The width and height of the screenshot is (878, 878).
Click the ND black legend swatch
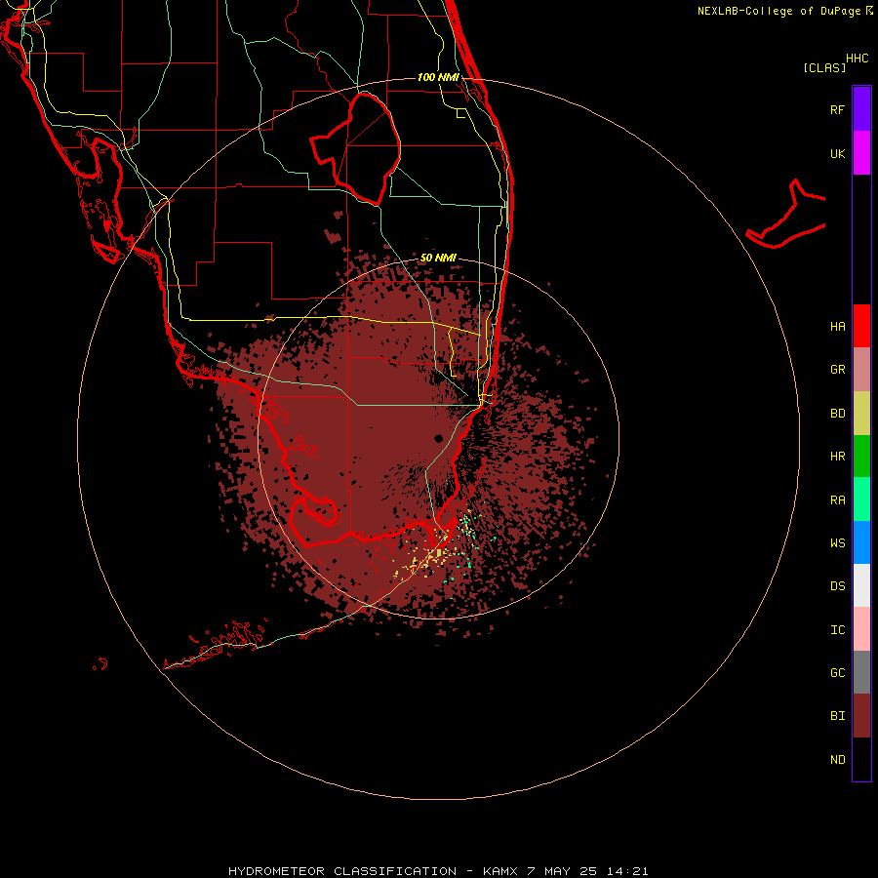(x=861, y=759)
